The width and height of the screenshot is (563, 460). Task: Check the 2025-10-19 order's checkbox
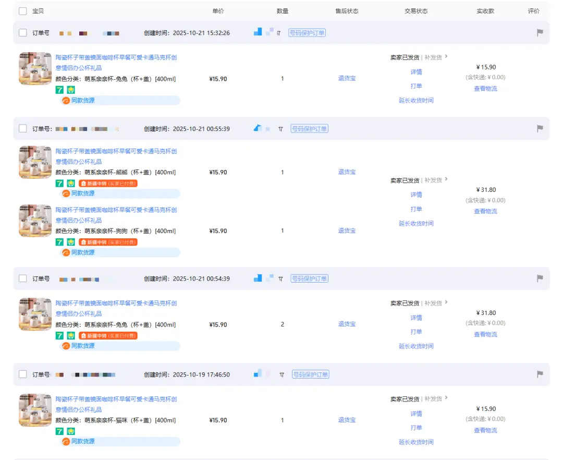[22, 374]
